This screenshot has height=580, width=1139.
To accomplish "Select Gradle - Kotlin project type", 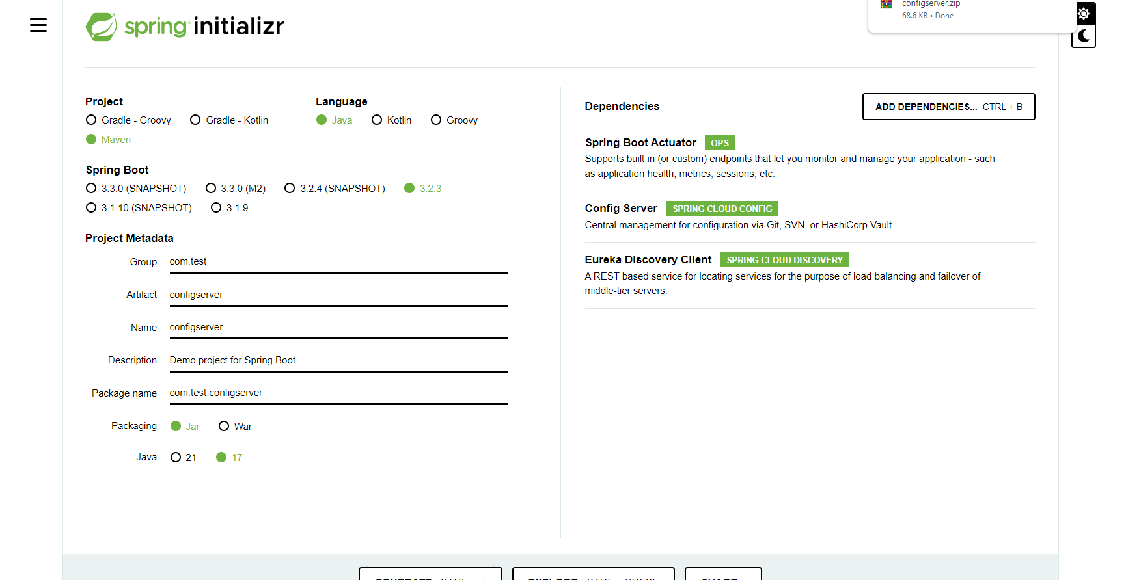I will tap(229, 120).
